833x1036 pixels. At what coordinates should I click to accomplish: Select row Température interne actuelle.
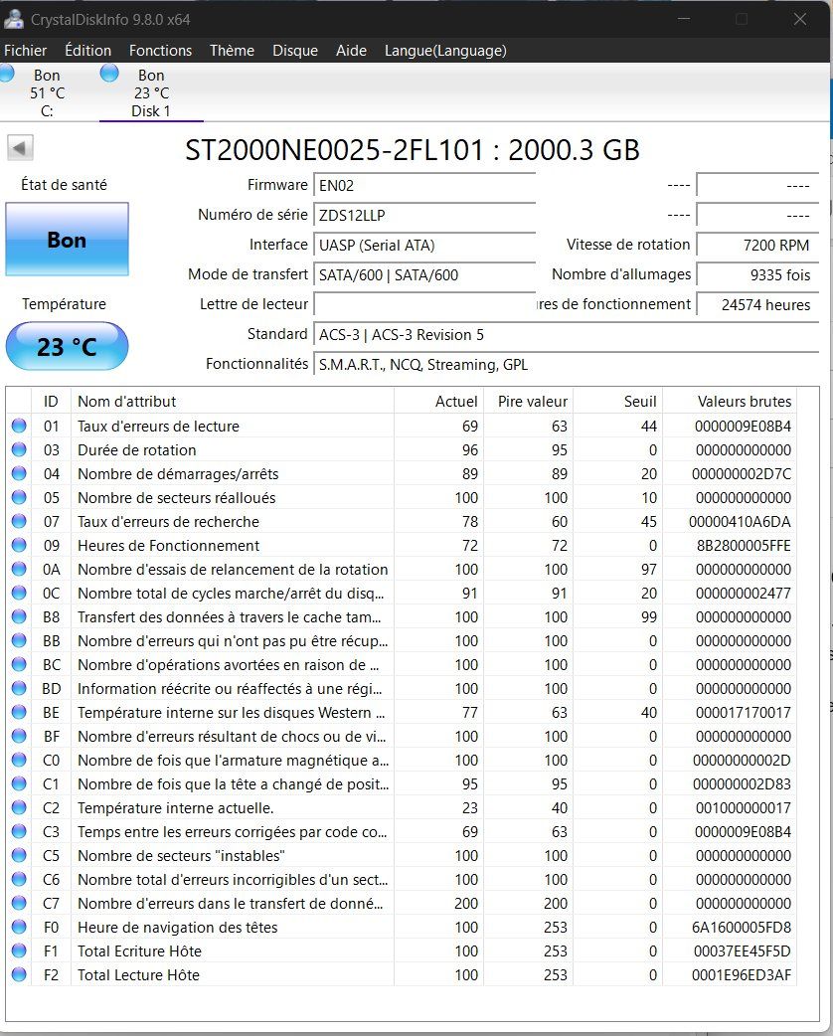(401, 807)
